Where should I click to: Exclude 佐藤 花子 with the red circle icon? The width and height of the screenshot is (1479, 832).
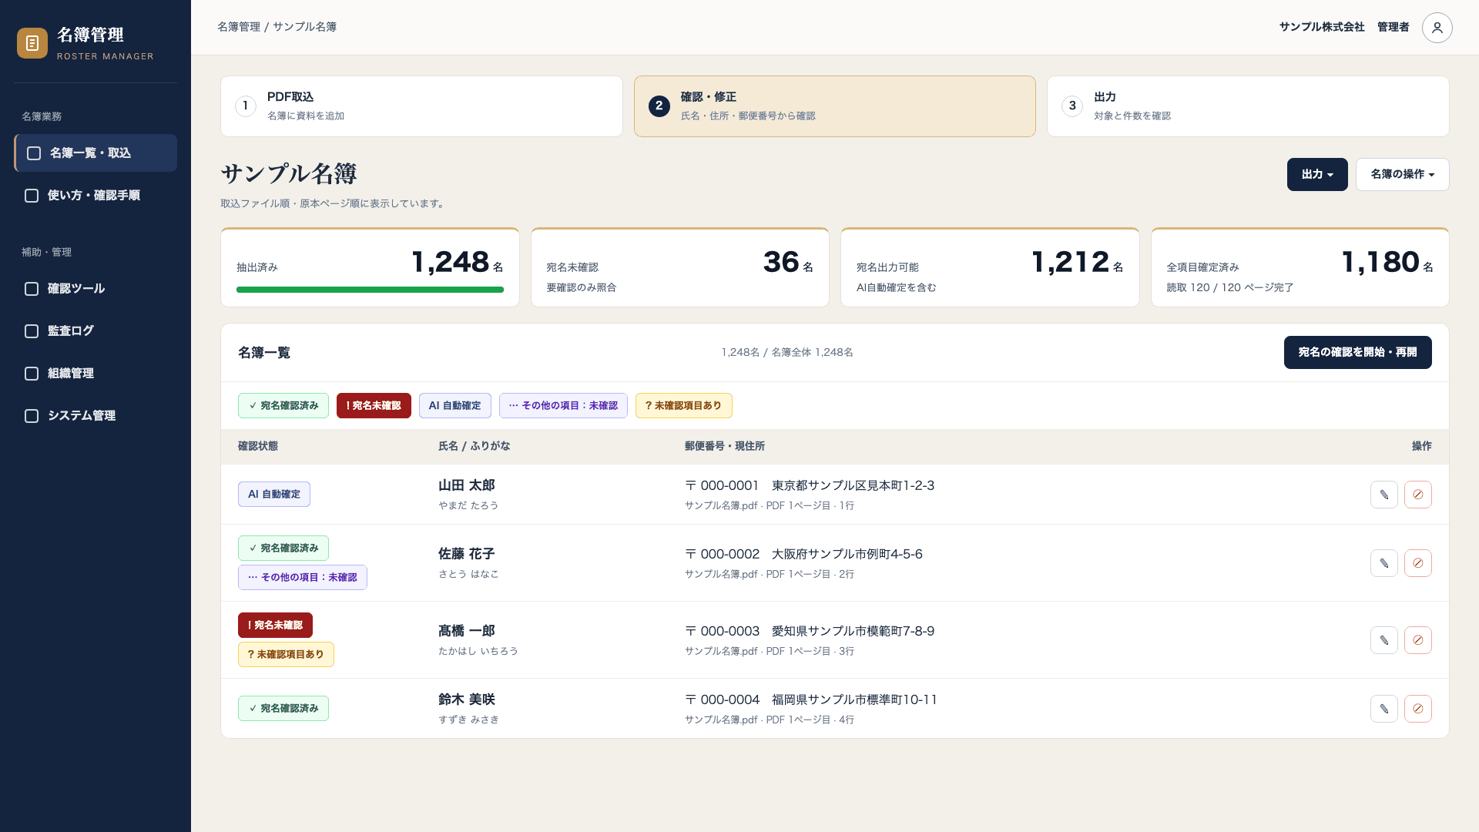pyautogui.click(x=1417, y=563)
